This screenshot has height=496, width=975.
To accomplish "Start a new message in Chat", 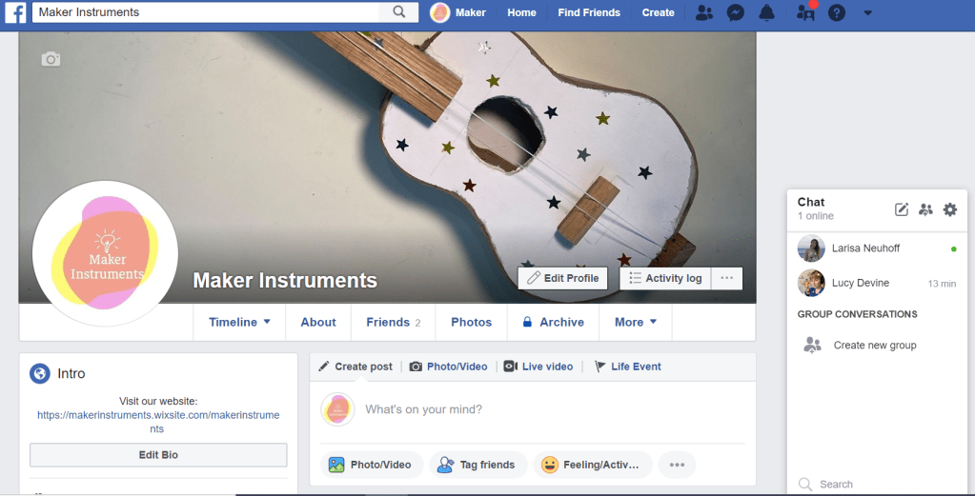I will [x=902, y=209].
